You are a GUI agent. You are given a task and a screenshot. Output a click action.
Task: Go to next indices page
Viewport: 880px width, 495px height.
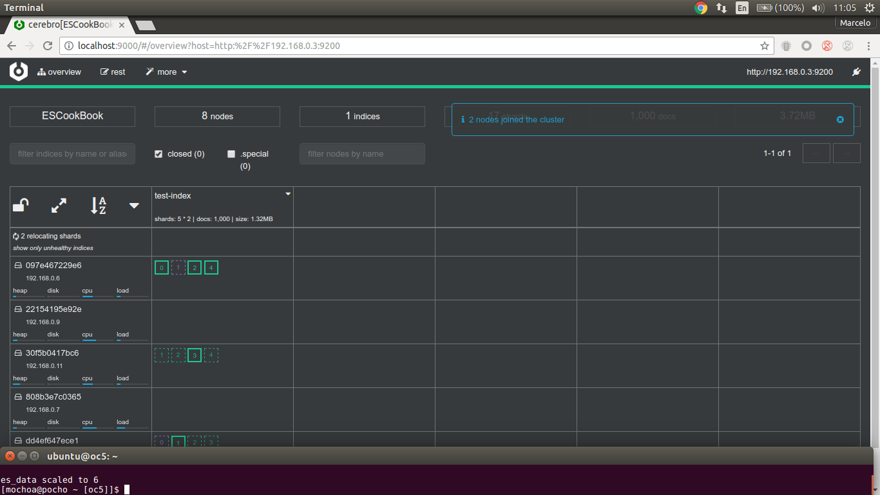pos(847,153)
